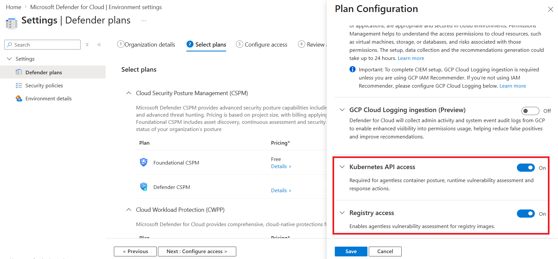
Task: Click the Defender plans settings icon in header
Action: [x=11, y=23]
